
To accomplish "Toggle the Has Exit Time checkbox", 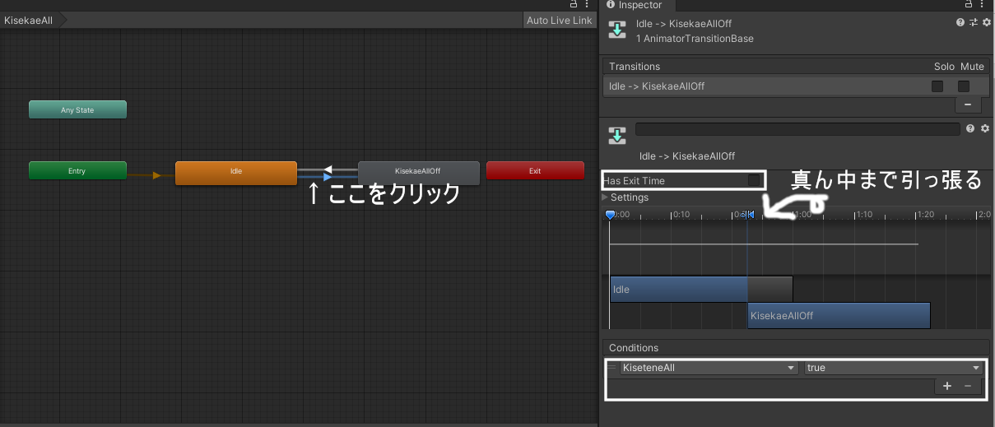I will pos(754,180).
